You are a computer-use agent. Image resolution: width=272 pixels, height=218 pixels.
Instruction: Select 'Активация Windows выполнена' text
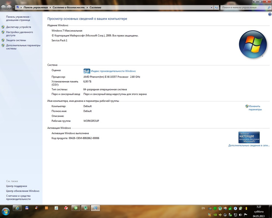70,133
